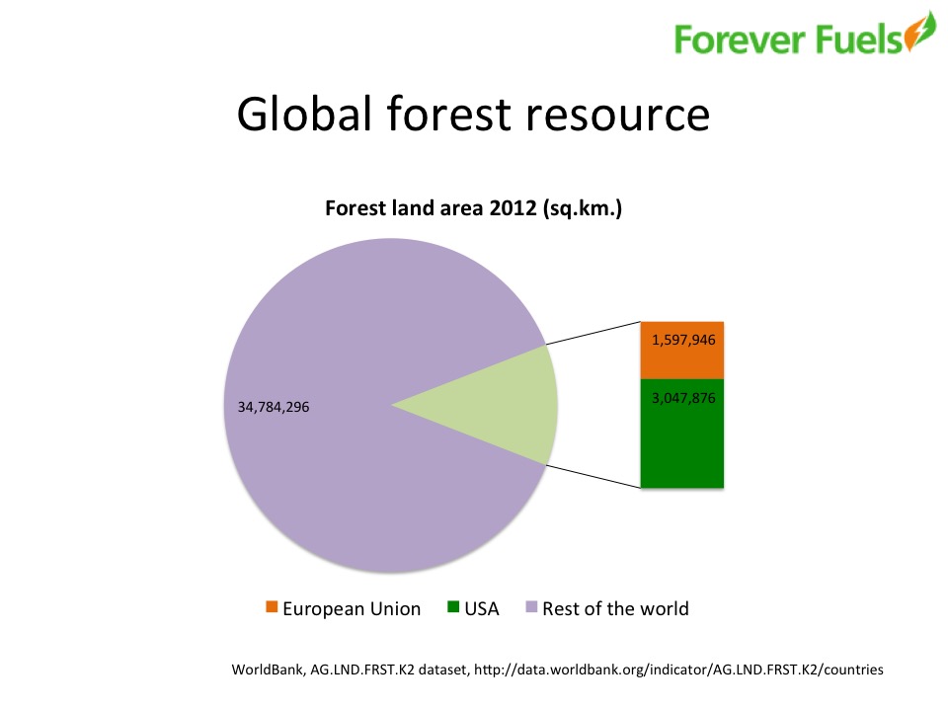Click the green legend swatch for USA
The height and width of the screenshot is (711, 948).
pos(453,607)
